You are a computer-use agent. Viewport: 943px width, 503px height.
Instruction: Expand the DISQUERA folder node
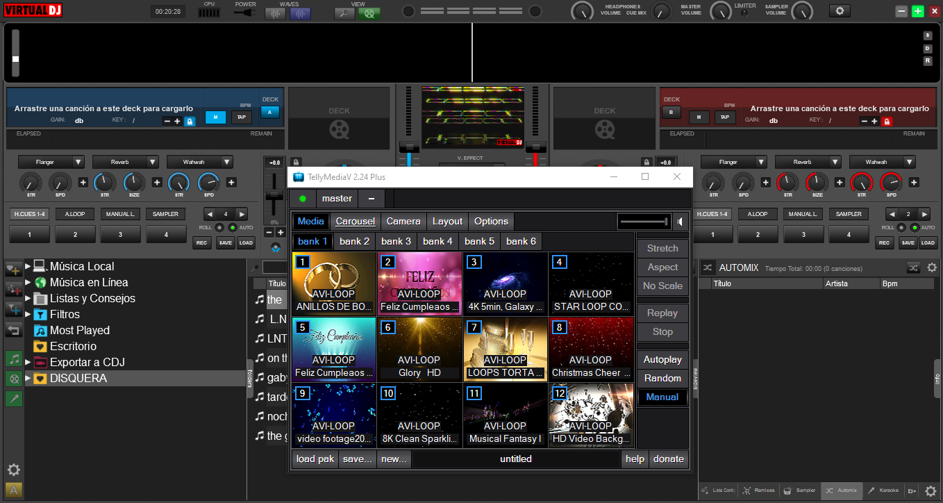[28, 379]
